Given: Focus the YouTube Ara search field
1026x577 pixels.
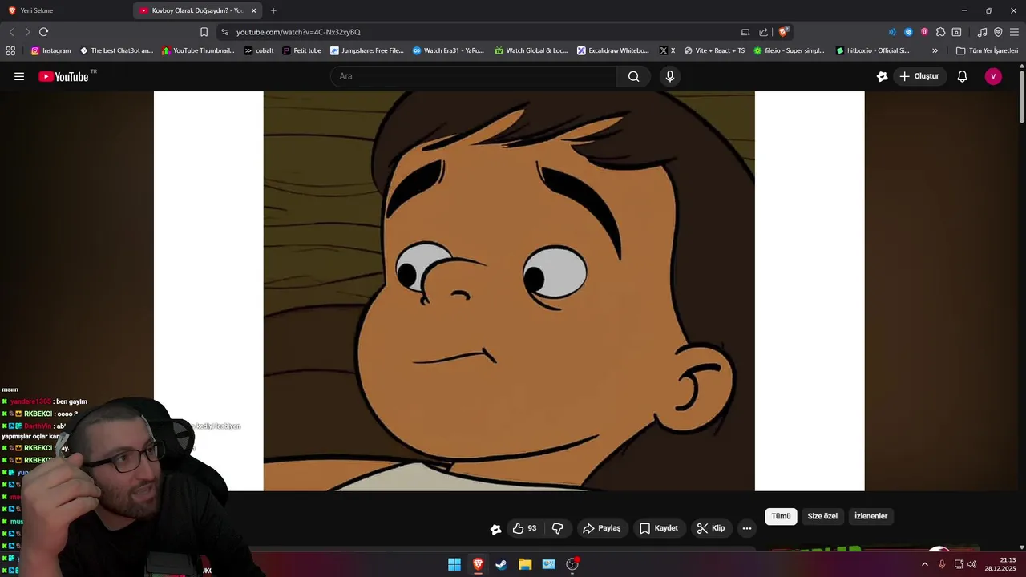Looking at the screenshot, I should pyautogui.click(x=473, y=76).
